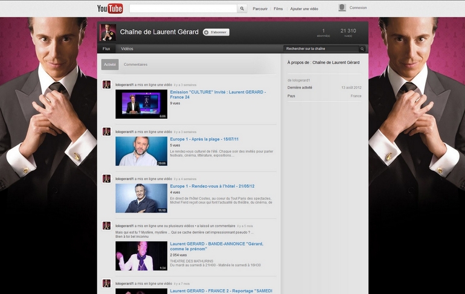Click the '2 054 vues' view count
This screenshot has width=465, height=294.
pyautogui.click(x=179, y=255)
